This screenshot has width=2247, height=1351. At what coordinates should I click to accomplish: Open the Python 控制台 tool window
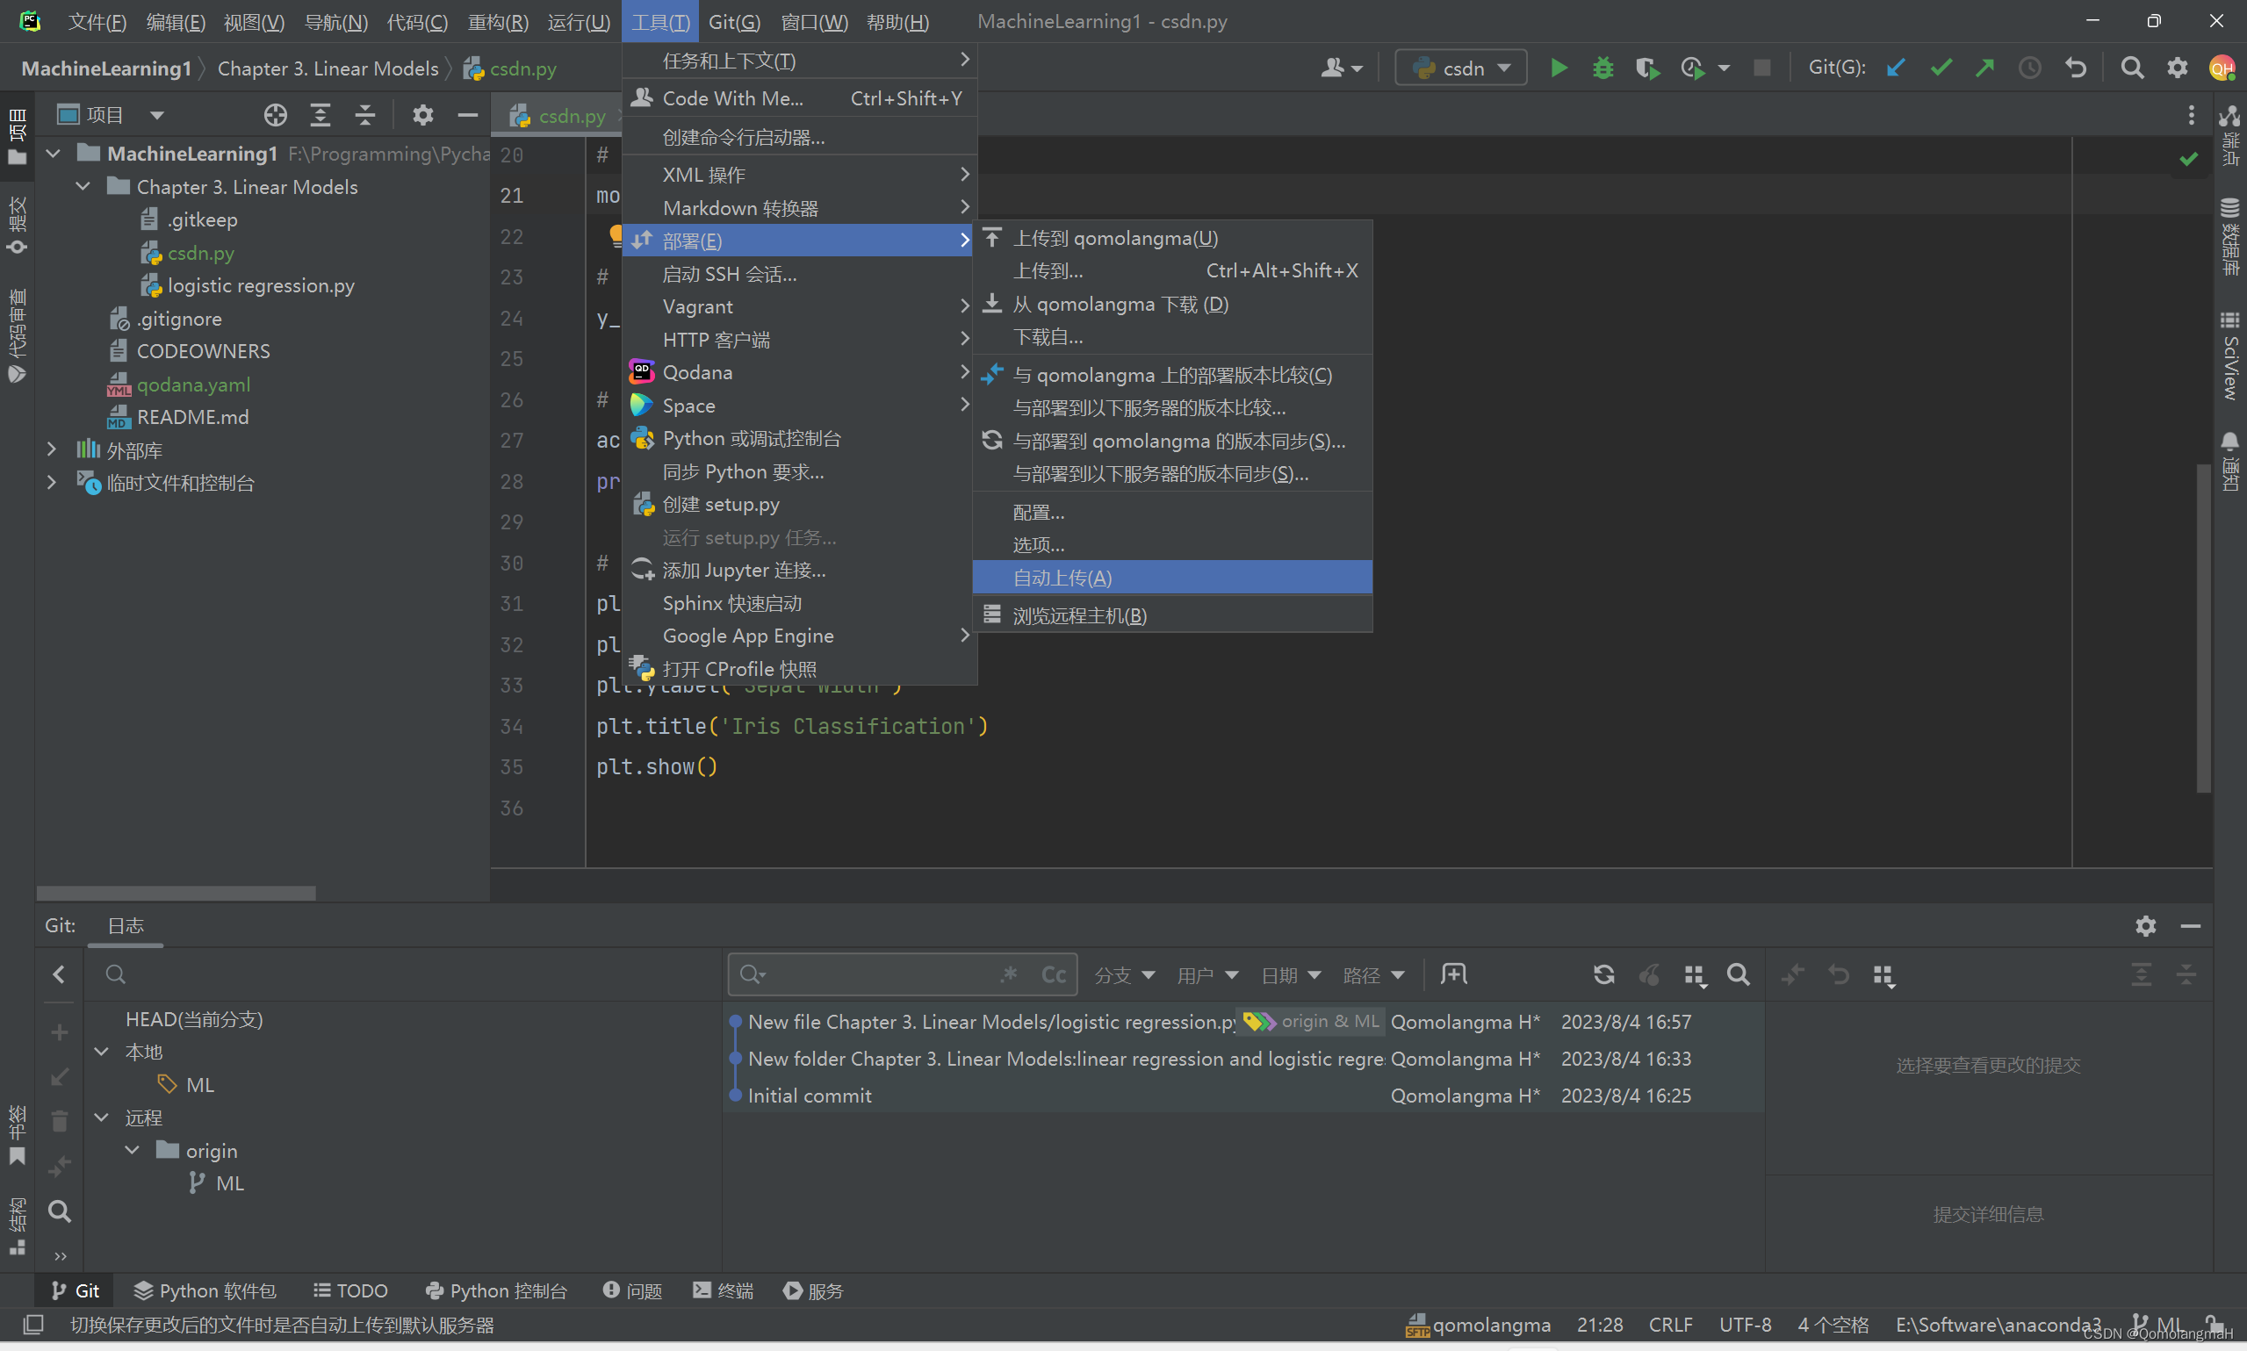496,1291
